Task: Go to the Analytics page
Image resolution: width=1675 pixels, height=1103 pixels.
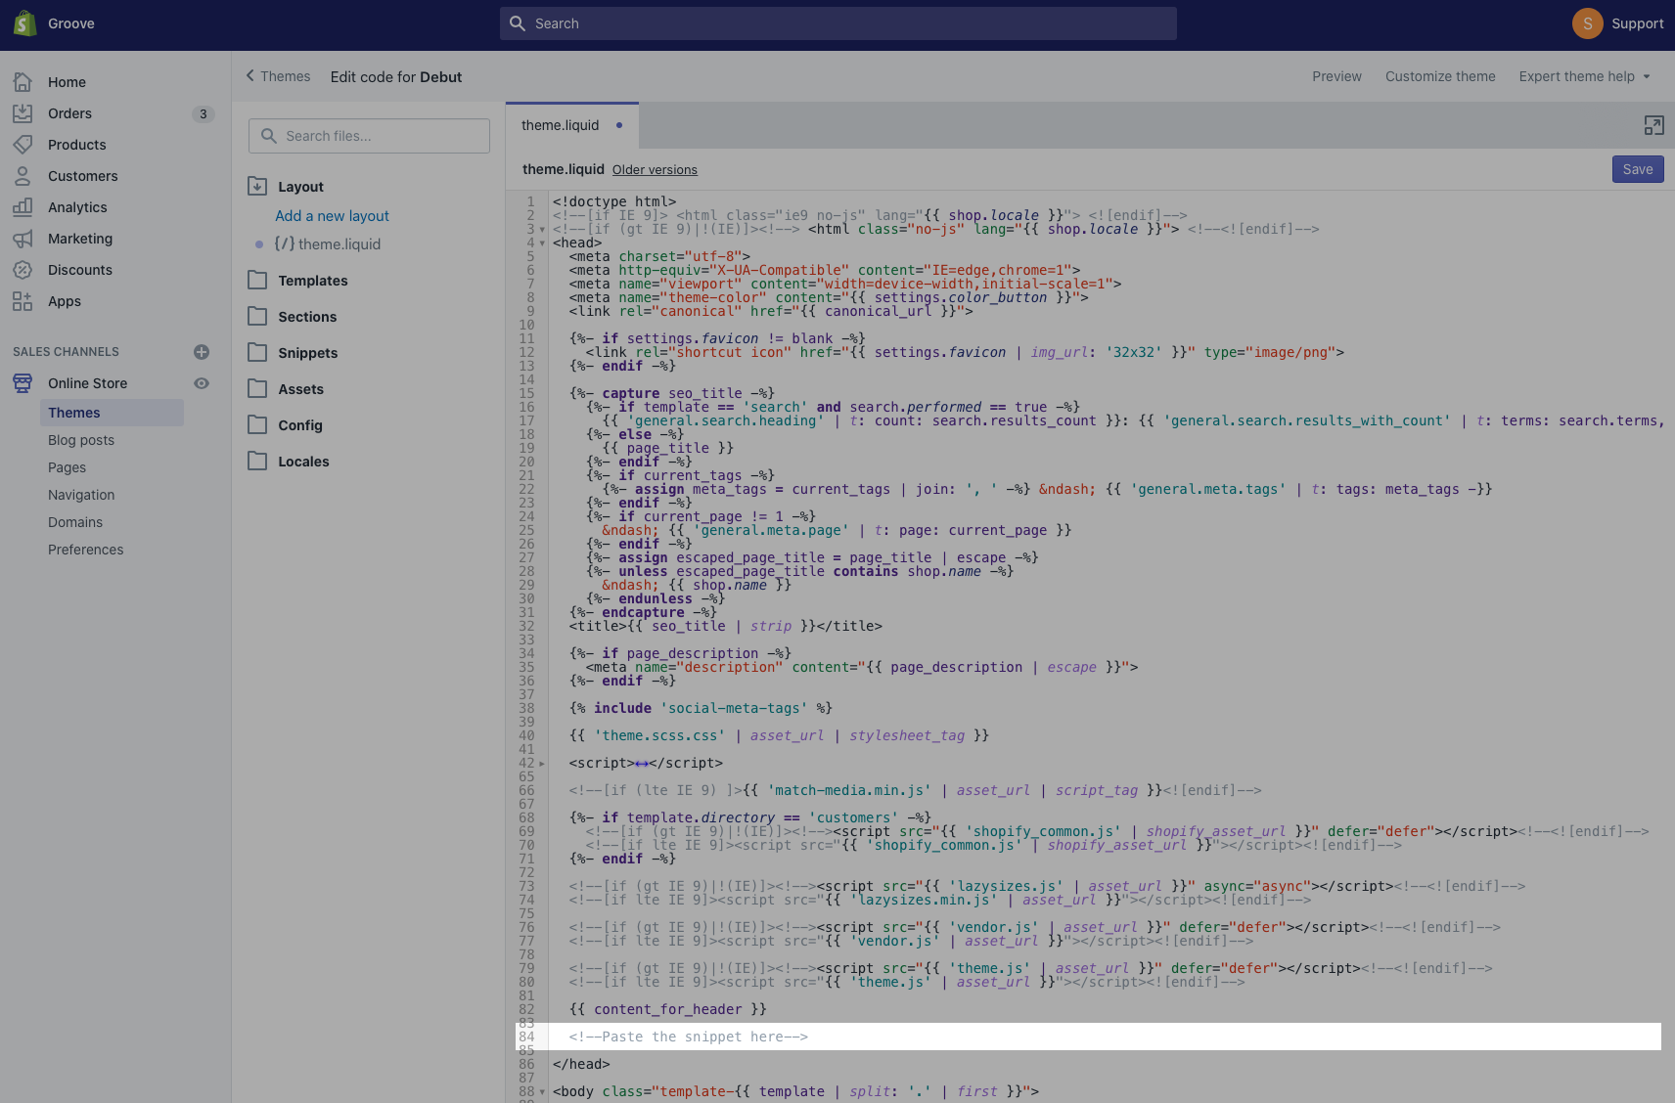Action: 77,207
